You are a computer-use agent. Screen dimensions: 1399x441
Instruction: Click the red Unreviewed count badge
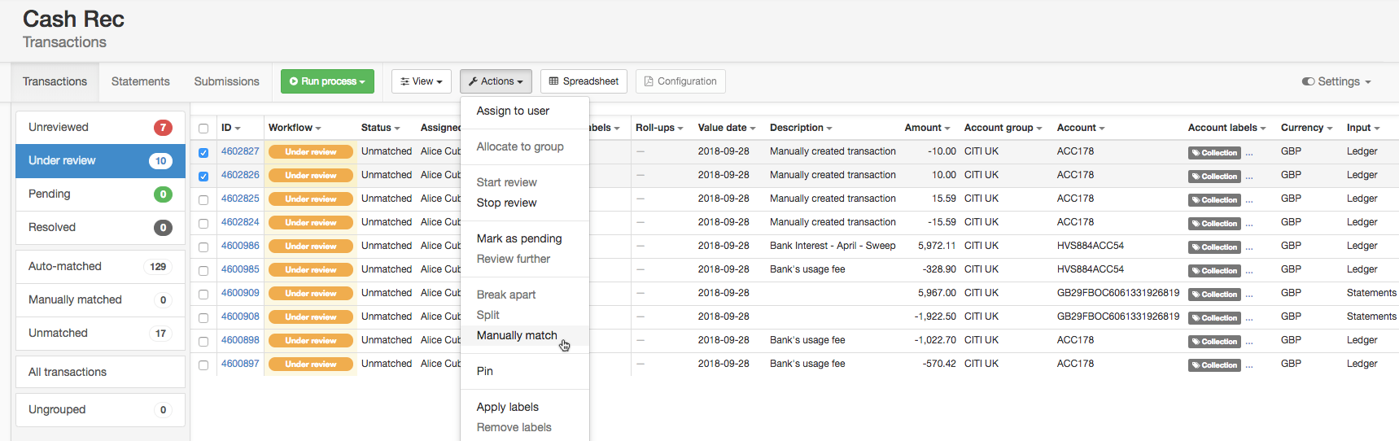163,127
